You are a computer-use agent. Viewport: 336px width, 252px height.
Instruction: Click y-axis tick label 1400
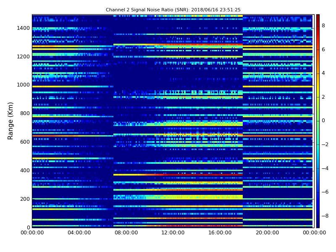tap(24, 28)
